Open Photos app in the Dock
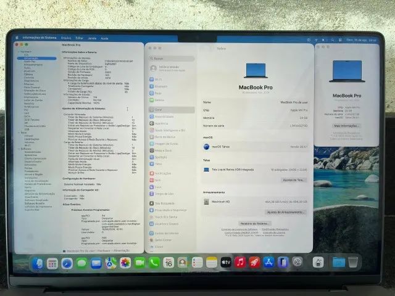Image resolution: width=395 pixels, height=296 pixels. tap(125, 263)
